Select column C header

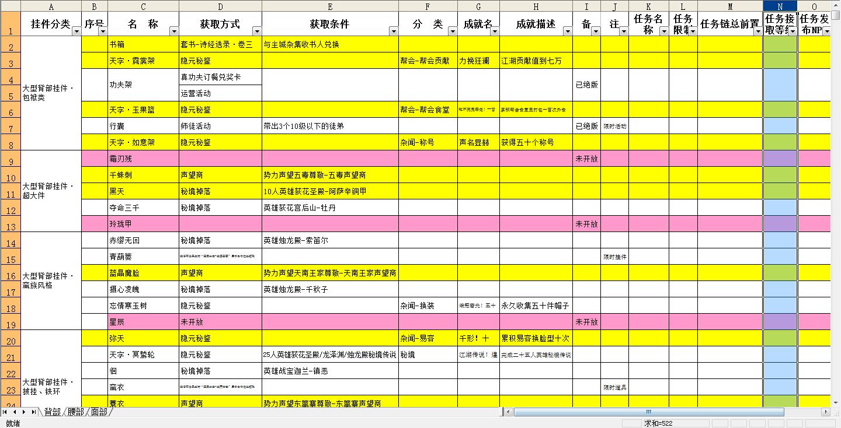click(x=143, y=6)
